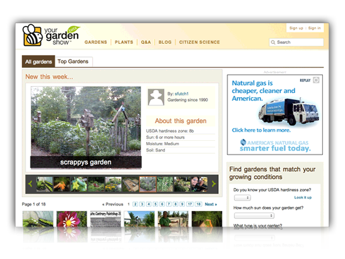The height and width of the screenshot is (259, 345).
Task: Open the Plants menu
Action: 124,42
